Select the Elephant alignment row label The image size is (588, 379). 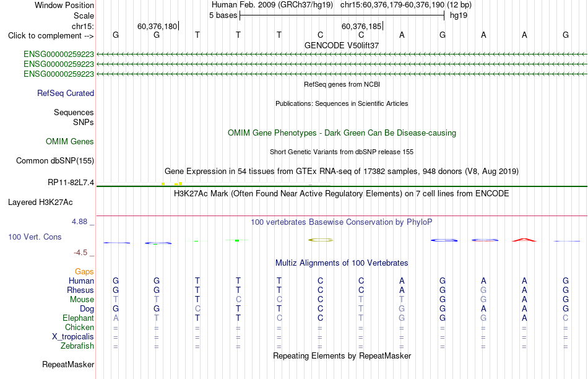click(x=79, y=318)
